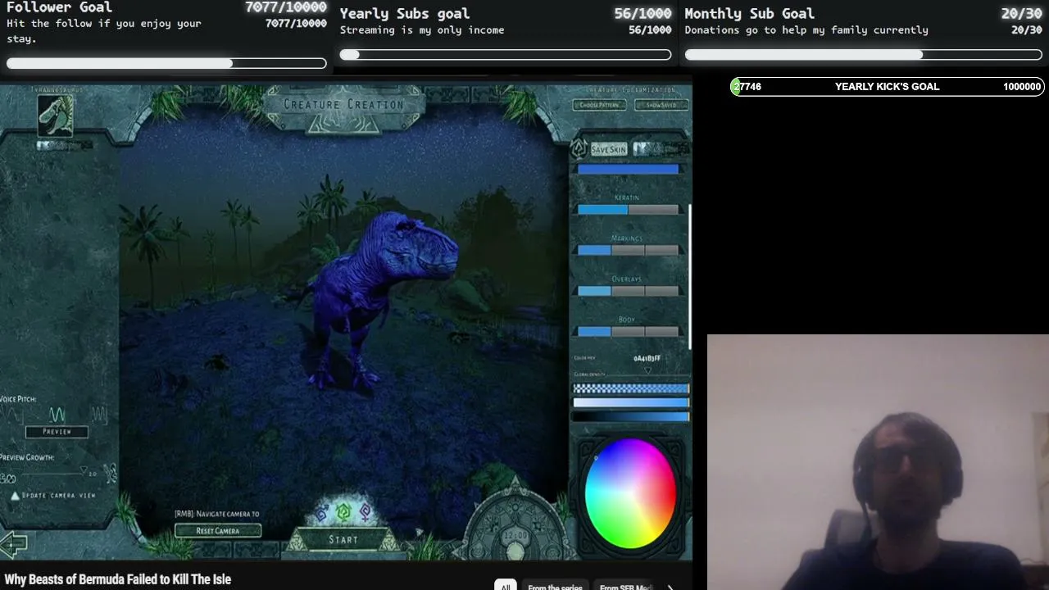Choose the middle grey Body segment
The height and width of the screenshot is (590, 1049).
coord(629,332)
